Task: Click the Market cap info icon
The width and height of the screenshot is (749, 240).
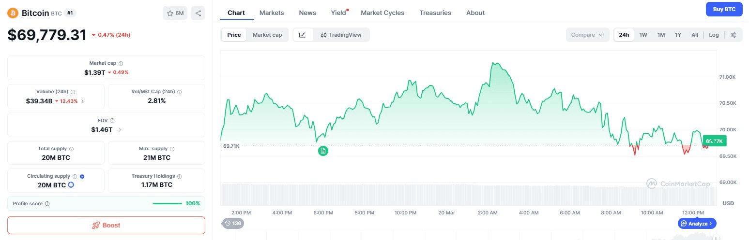Action: [x=121, y=64]
